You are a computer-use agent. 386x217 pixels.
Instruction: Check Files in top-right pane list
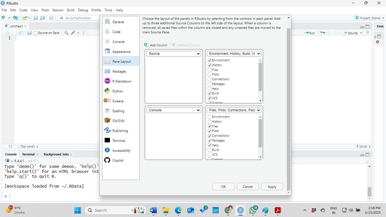pos(210,70)
